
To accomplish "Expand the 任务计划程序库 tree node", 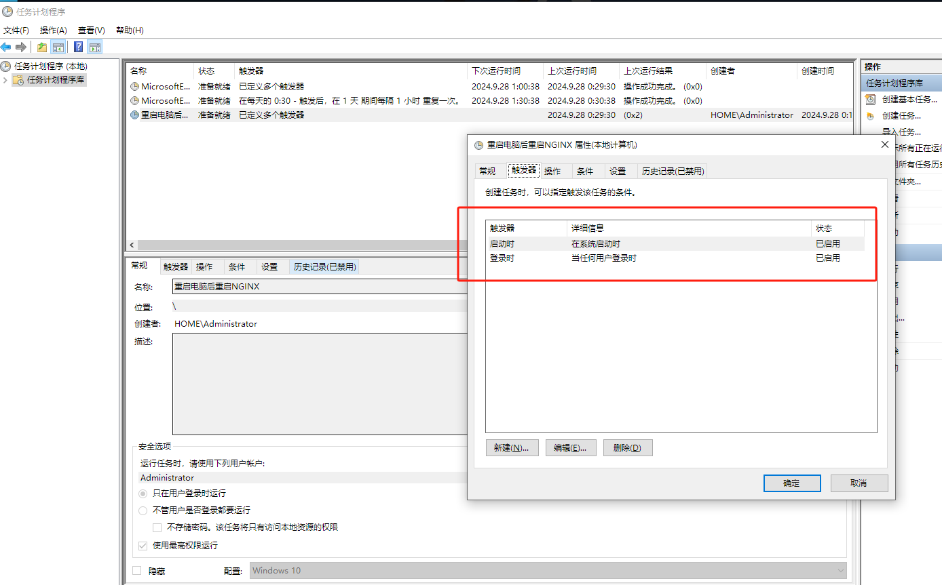I will click(5, 80).
